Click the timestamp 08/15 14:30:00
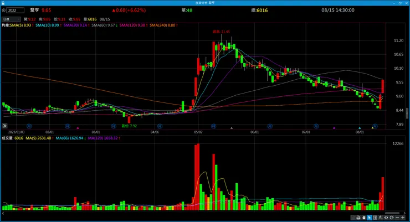 coord(338,10)
